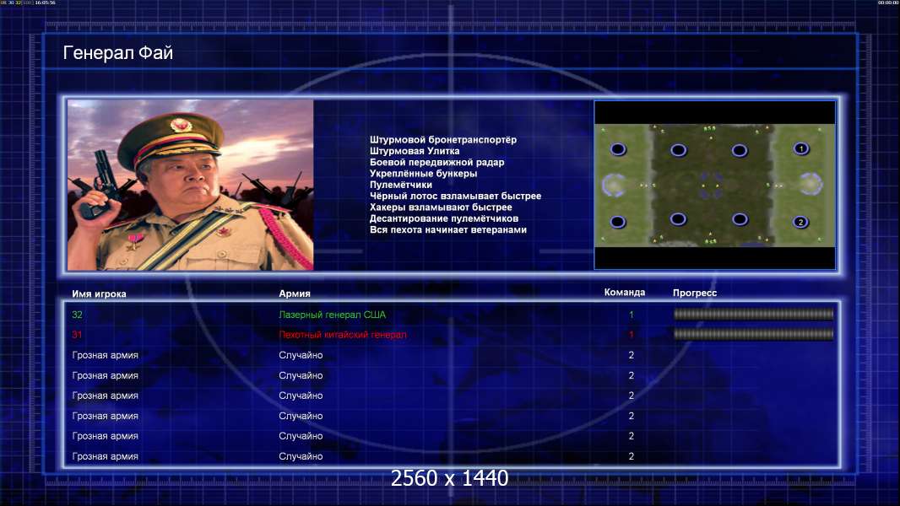Click the progress bar for player 31
900x506 pixels.
[x=754, y=334]
